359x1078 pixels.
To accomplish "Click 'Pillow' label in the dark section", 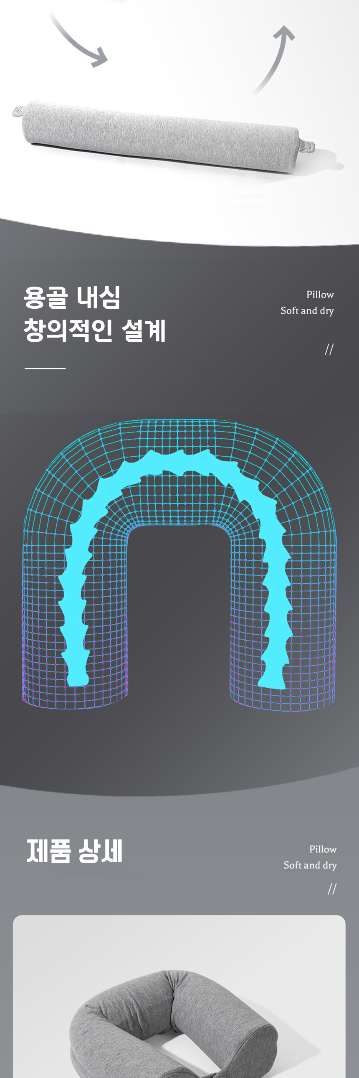I will [320, 295].
